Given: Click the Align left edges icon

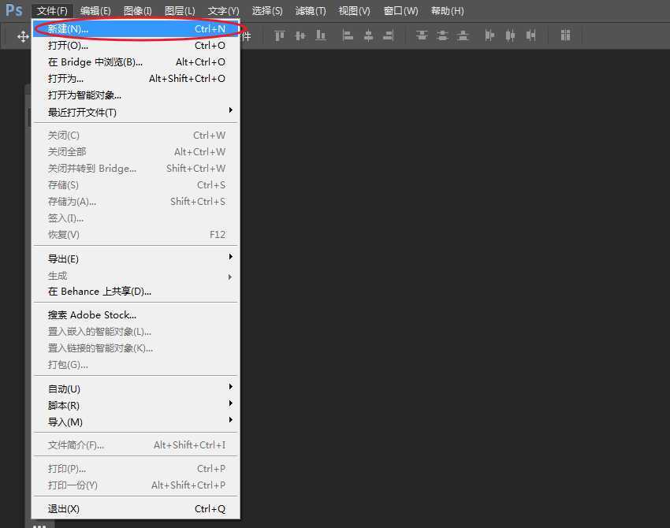Looking at the screenshot, I should click(x=348, y=35).
